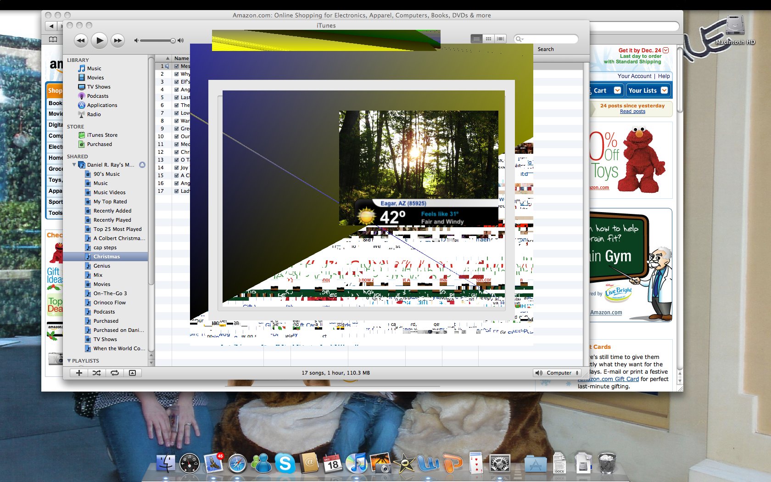Collapse the Playlists section in sidebar
The height and width of the screenshot is (482, 771).
click(69, 361)
